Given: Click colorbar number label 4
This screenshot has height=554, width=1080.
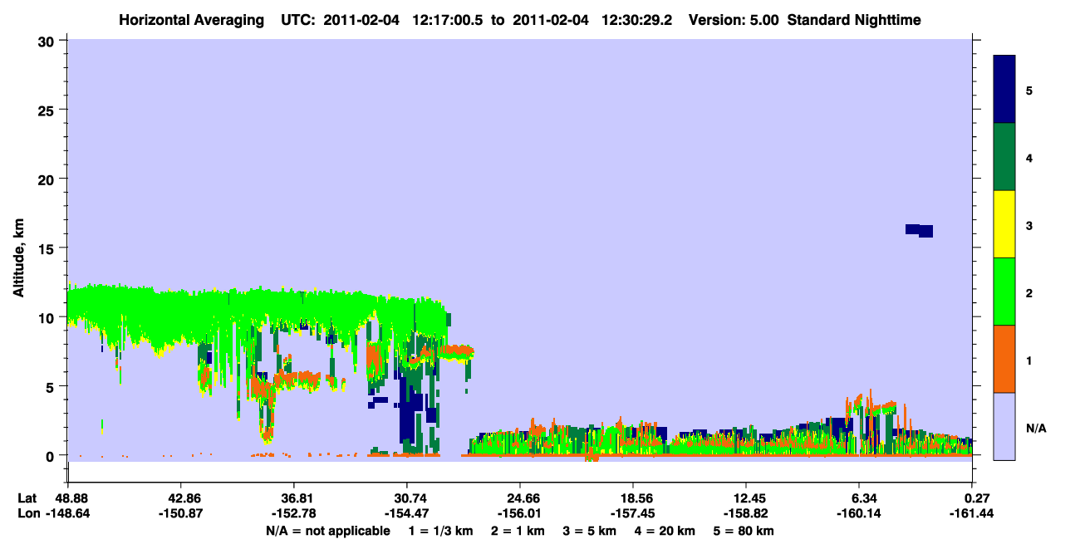Looking at the screenshot, I should pyautogui.click(x=1029, y=158).
